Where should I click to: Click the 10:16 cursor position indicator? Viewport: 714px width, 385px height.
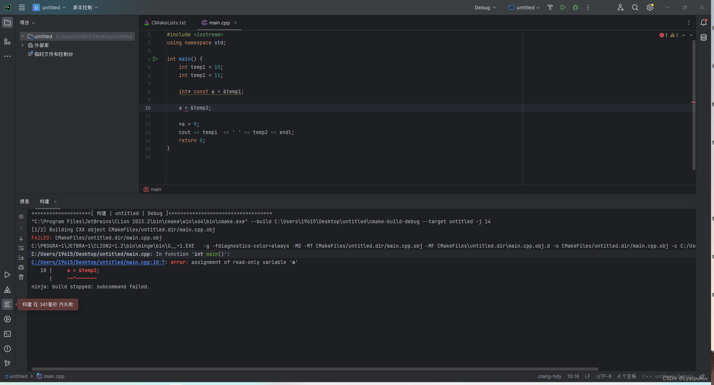573,376
